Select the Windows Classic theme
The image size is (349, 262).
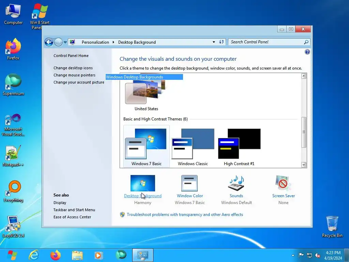pyautogui.click(x=193, y=147)
